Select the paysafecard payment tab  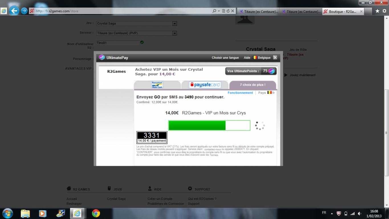tap(205, 85)
